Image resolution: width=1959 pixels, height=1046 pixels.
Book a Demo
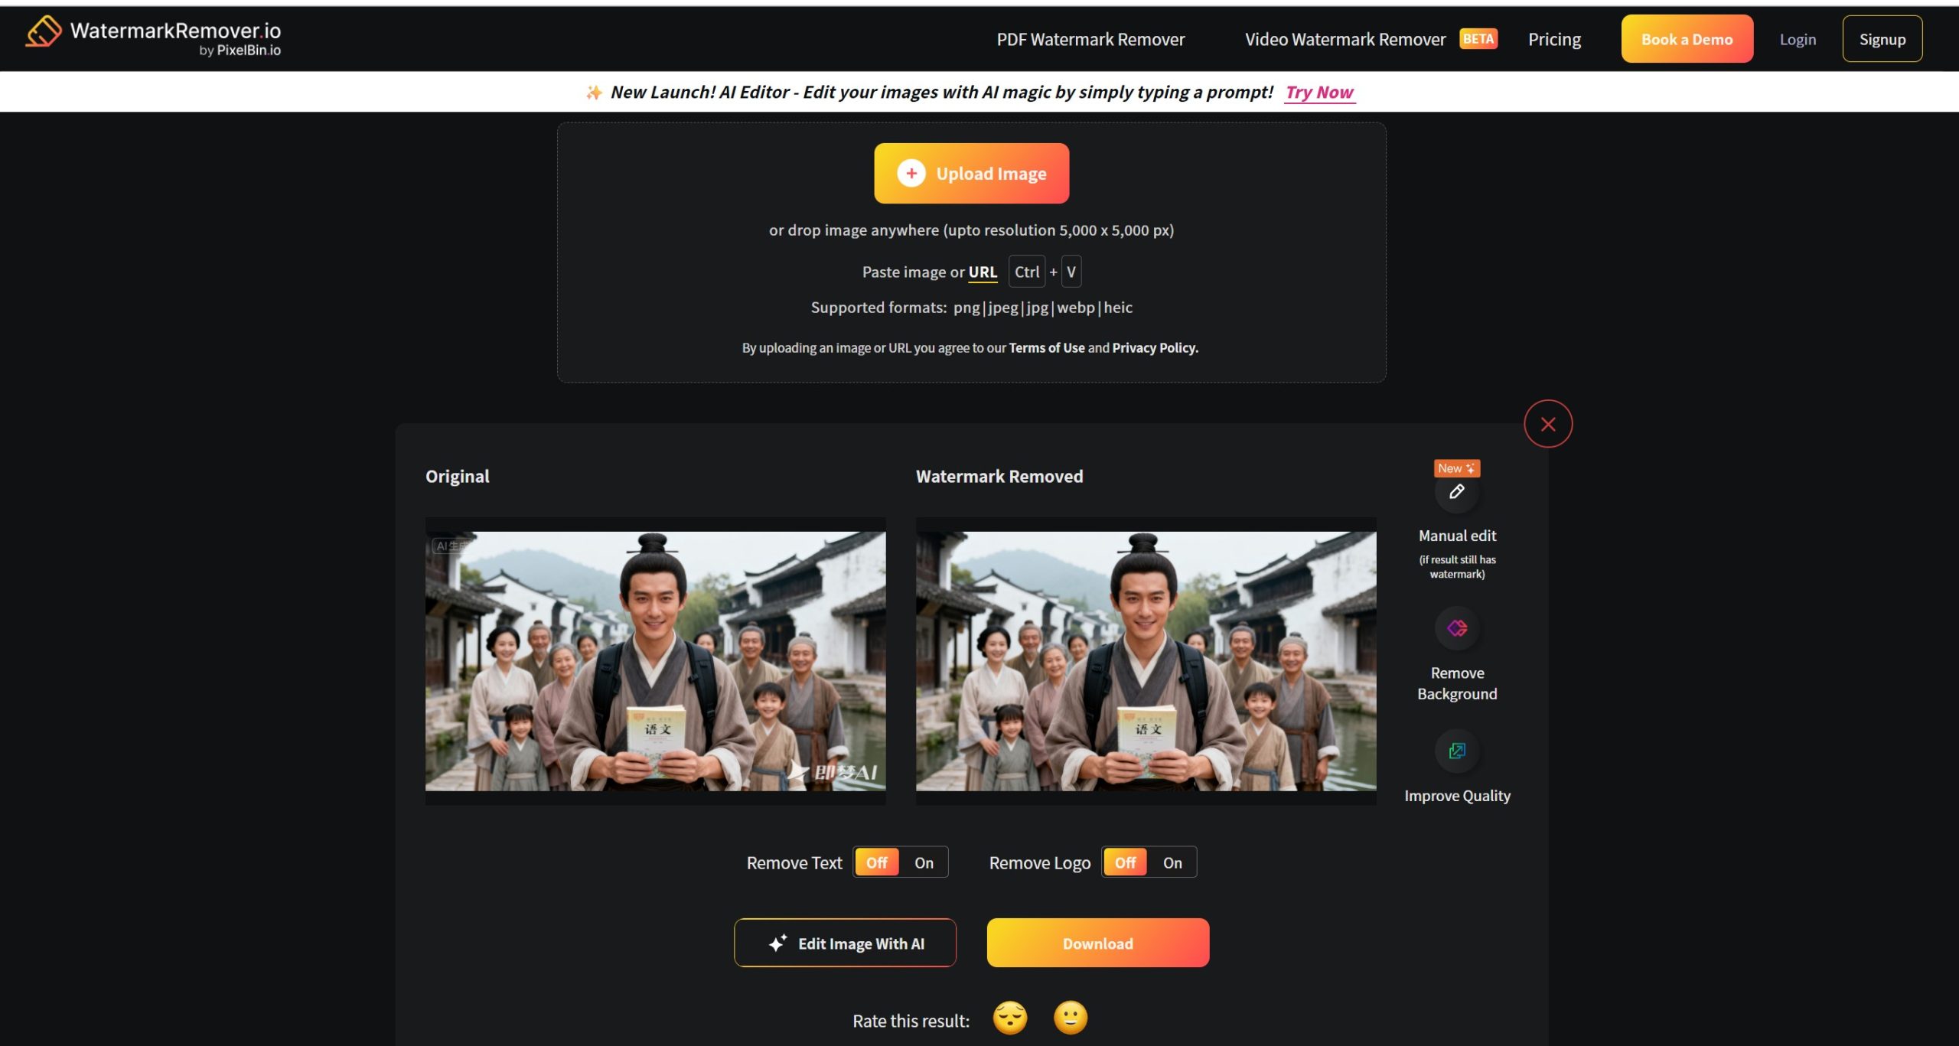coord(1687,38)
